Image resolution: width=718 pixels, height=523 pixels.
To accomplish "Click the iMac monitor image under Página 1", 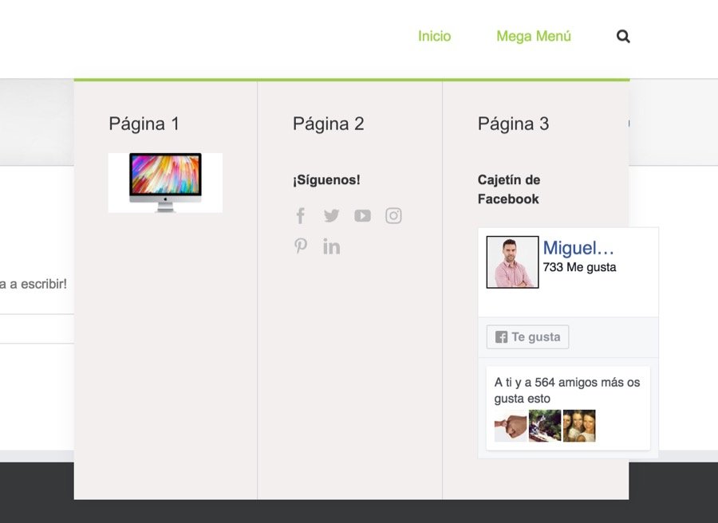I will [x=164, y=182].
